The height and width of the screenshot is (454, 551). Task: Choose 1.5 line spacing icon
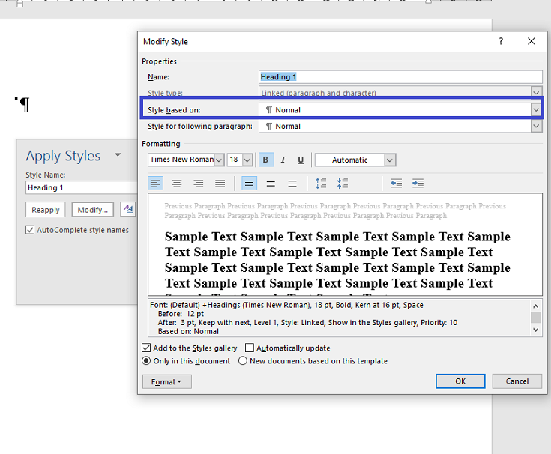(271, 184)
